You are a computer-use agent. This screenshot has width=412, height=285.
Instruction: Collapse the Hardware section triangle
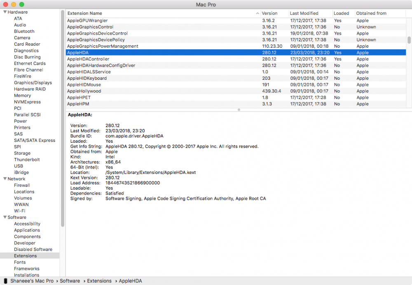[x=5, y=12]
